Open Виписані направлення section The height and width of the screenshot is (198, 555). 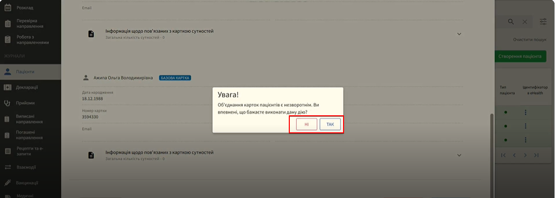(x=31, y=119)
